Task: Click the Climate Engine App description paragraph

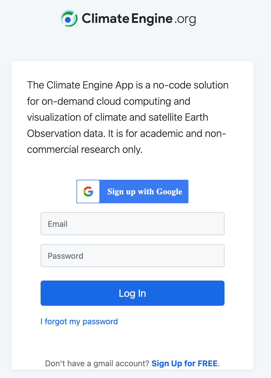Action: pyautogui.click(x=127, y=117)
